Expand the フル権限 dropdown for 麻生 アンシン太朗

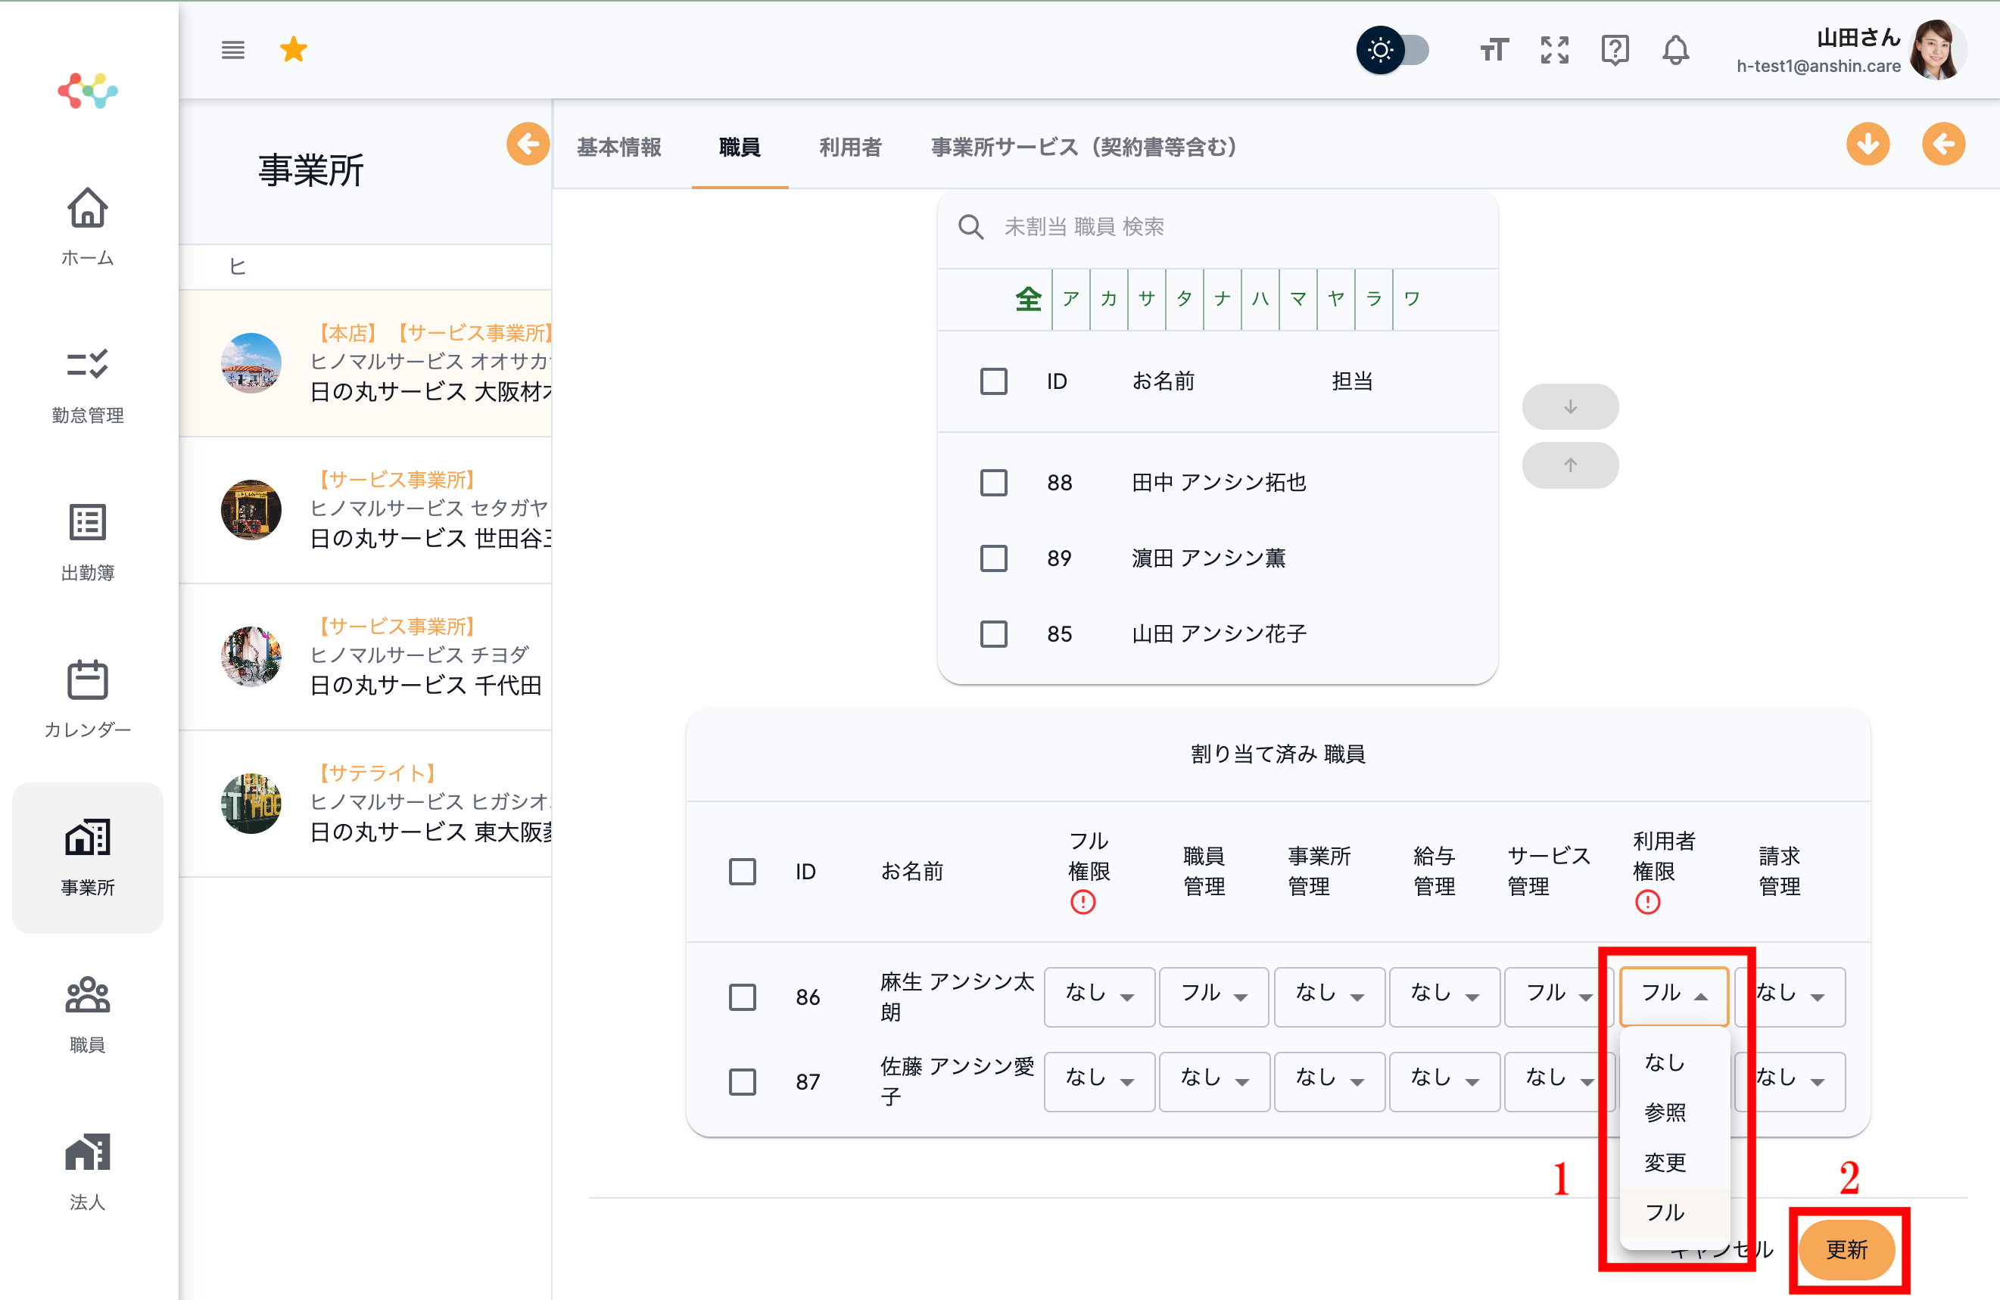(1098, 997)
